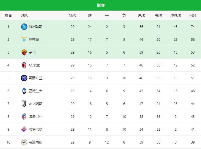The width and height of the screenshot is (201, 149).
Task: Click the Bologna club crest icon
Action: tap(24, 117)
